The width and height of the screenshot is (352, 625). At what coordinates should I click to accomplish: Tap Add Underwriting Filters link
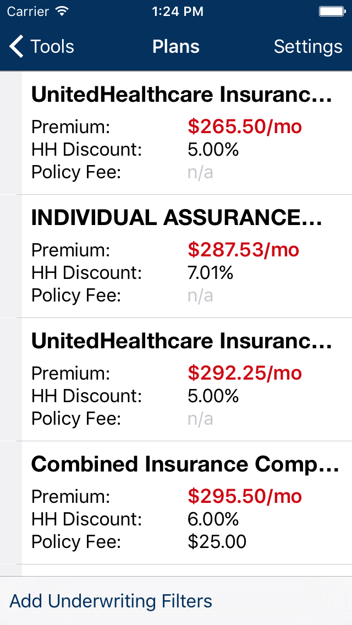pyautogui.click(x=111, y=601)
